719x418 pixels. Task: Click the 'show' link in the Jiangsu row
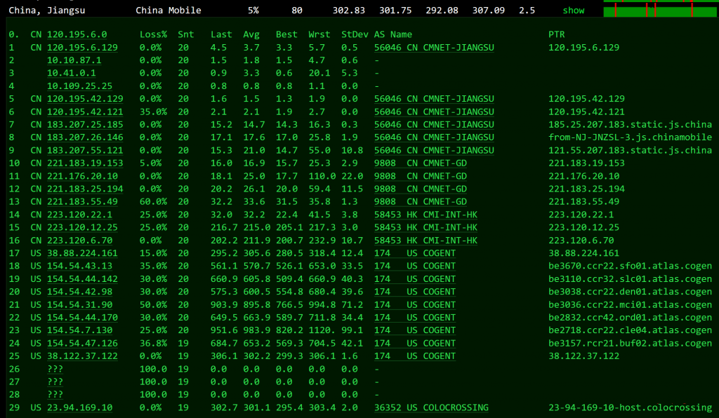point(574,10)
